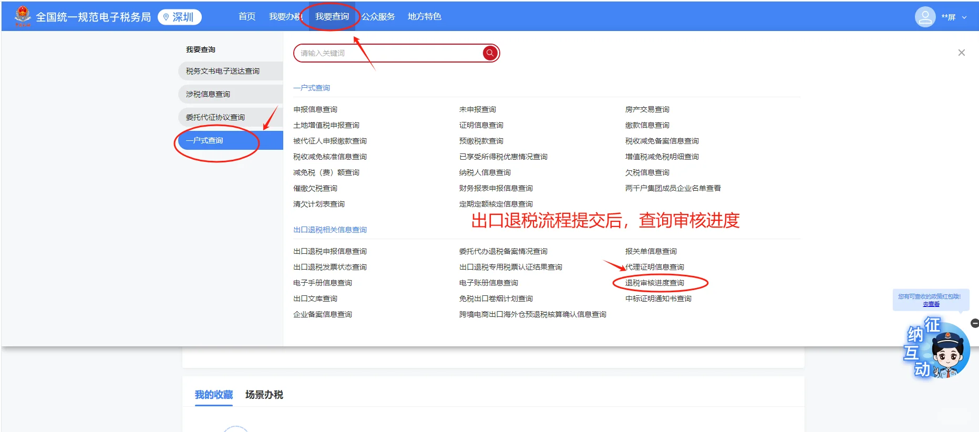Open 税收减免备案信息查询 link

coord(662,141)
